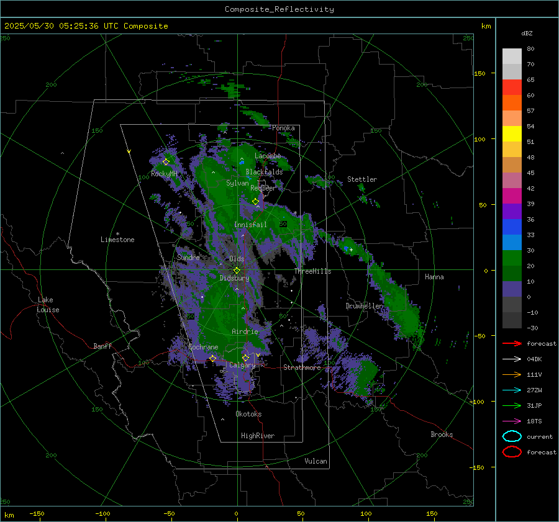Click the Strathmore label
The height and width of the screenshot is (522, 559).
tap(302, 367)
